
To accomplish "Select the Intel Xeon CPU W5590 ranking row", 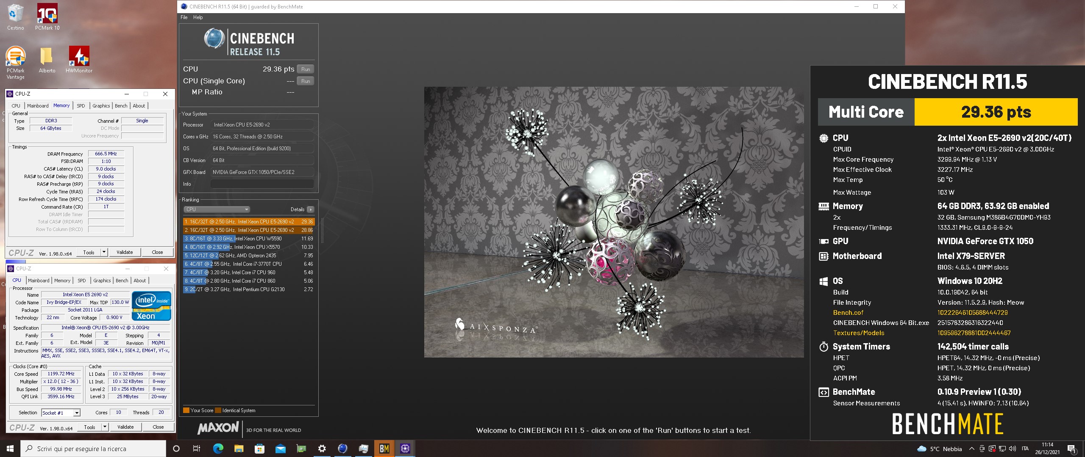I will point(248,239).
